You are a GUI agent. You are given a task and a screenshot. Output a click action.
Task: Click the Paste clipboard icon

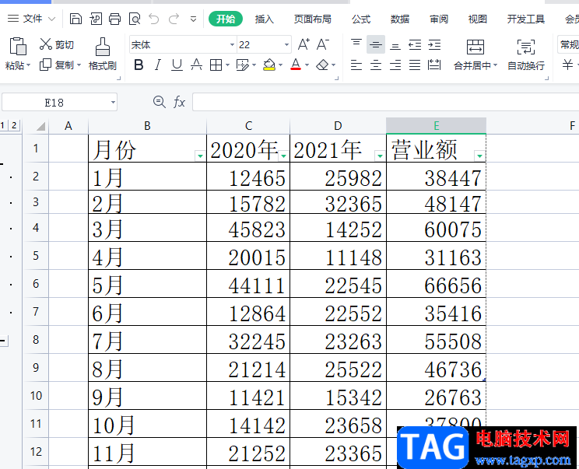coord(18,46)
